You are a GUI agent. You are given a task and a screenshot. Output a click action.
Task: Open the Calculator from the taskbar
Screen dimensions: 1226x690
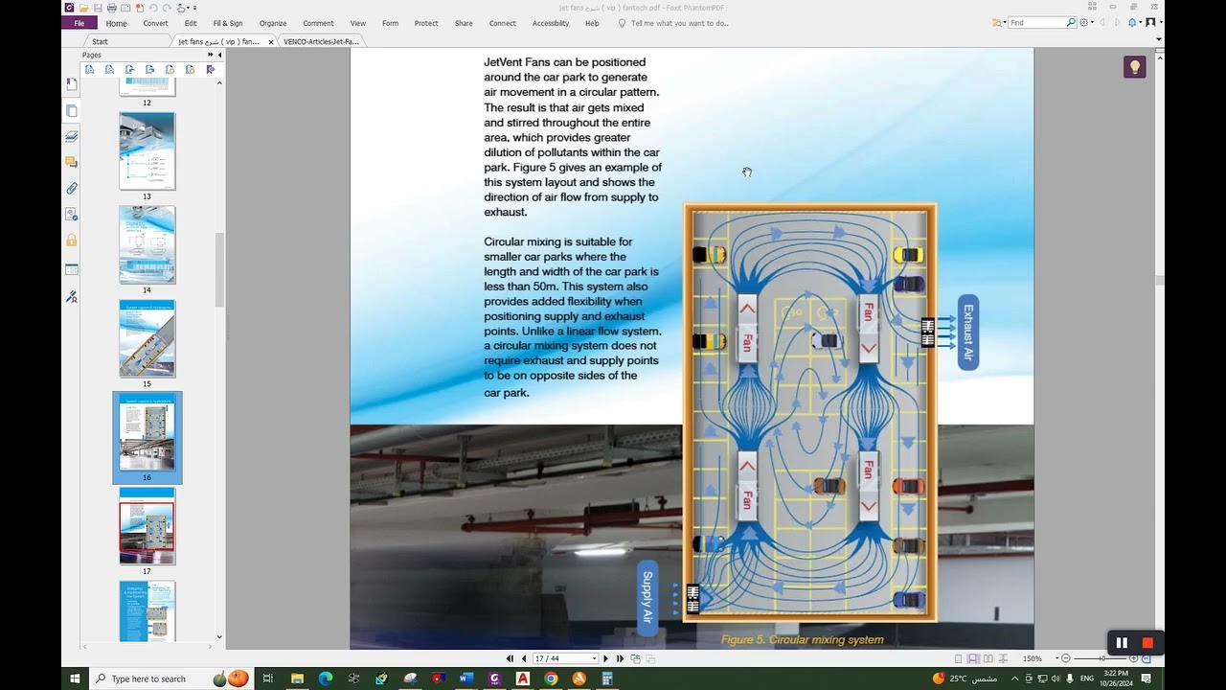point(607,678)
